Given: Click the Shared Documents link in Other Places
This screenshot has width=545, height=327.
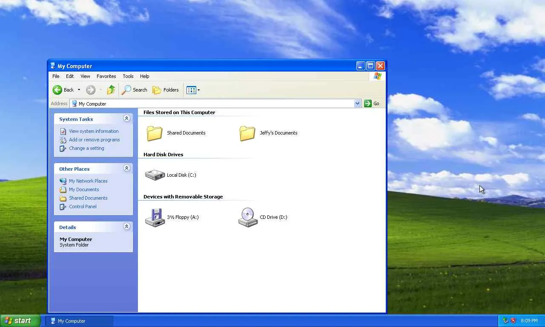Looking at the screenshot, I should [x=88, y=198].
